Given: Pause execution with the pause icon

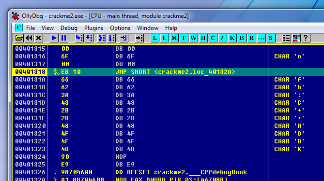Looking at the screenshot, I should tap(63, 38).
